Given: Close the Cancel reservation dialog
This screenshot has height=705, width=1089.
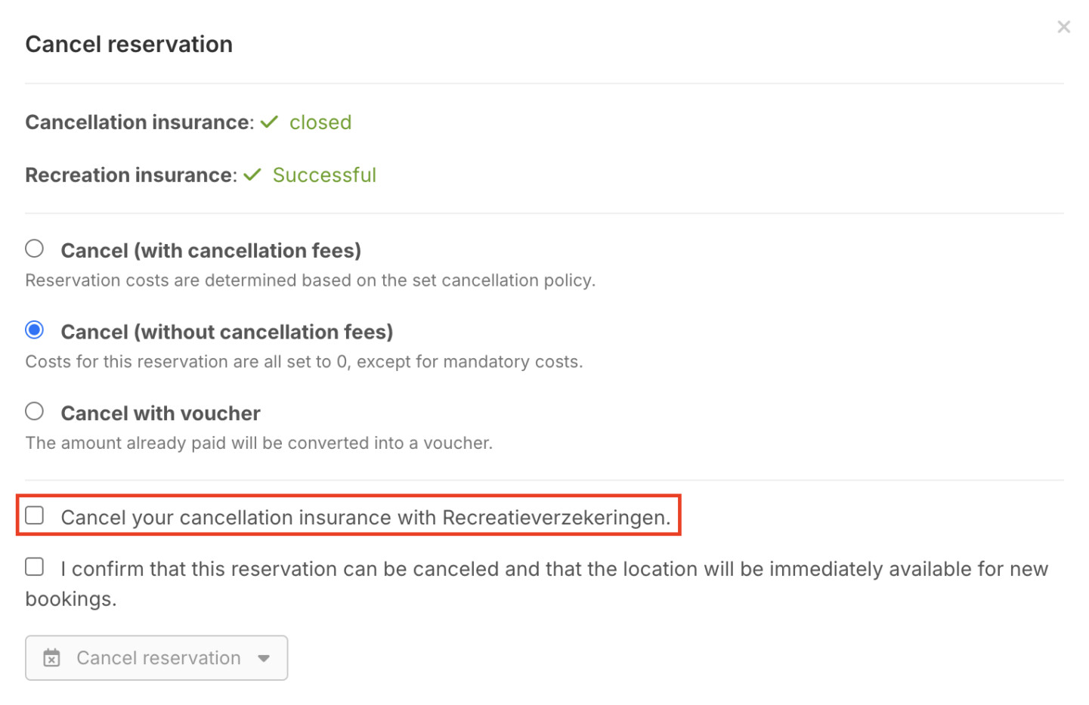Looking at the screenshot, I should click(1063, 27).
